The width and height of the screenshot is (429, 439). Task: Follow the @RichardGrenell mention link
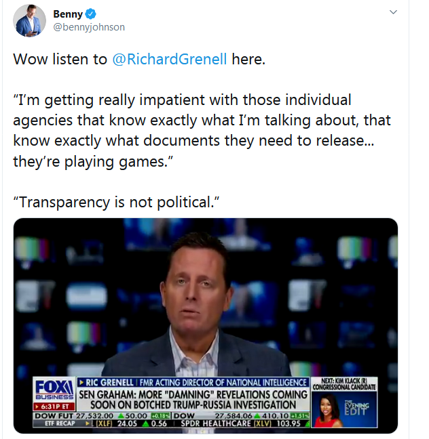point(170,59)
